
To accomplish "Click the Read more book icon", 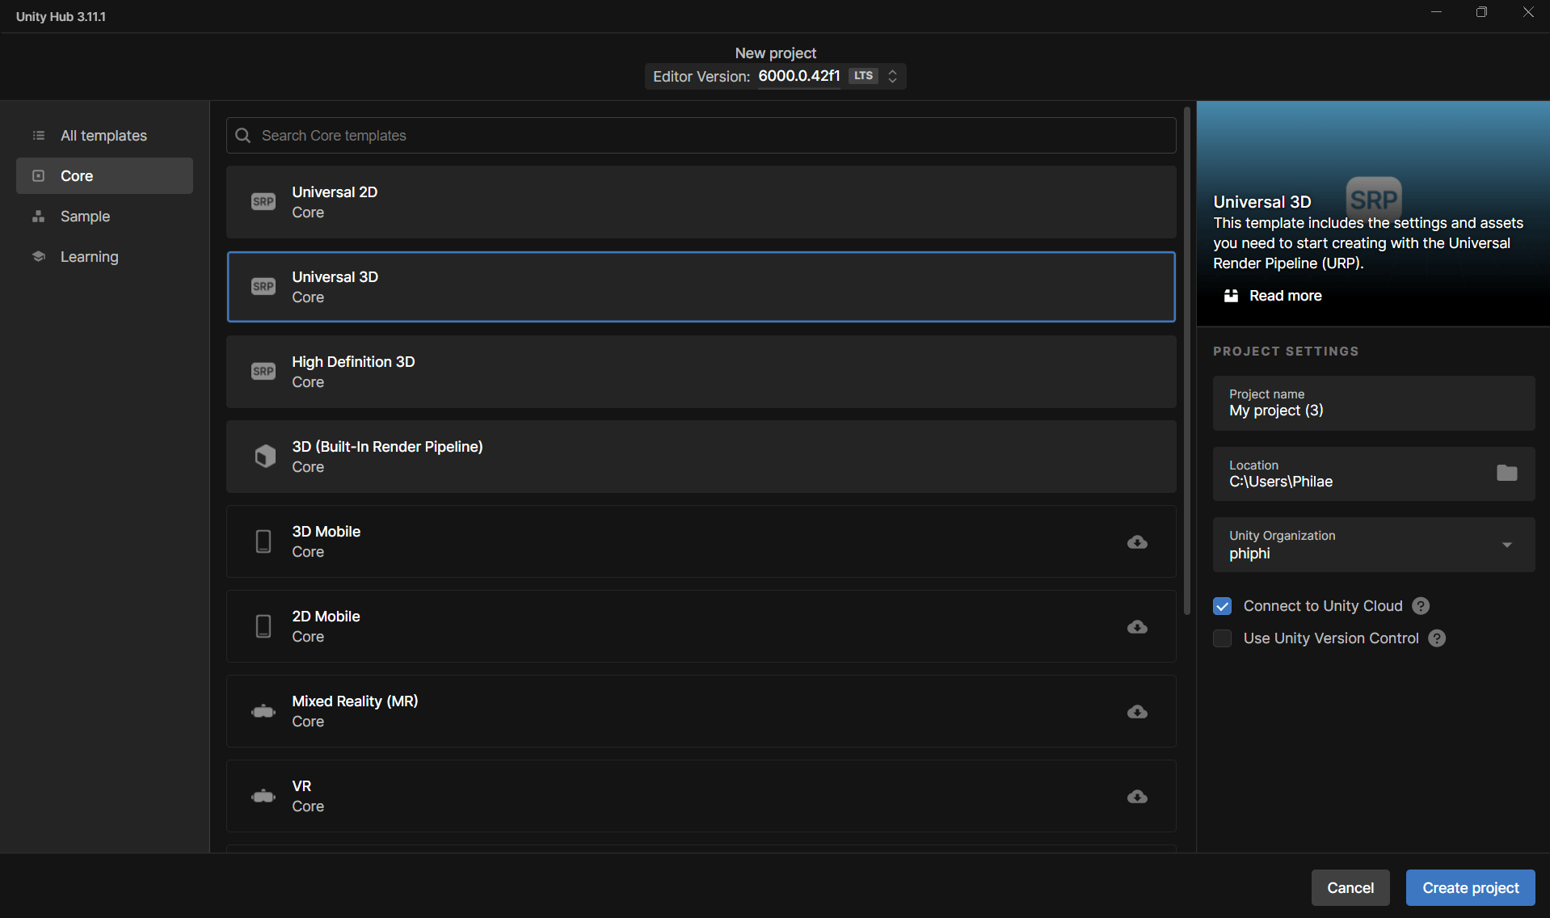I will click(x=1231, y=296).
